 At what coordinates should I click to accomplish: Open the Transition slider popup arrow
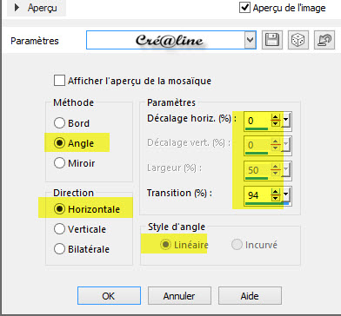pos(286,194)
